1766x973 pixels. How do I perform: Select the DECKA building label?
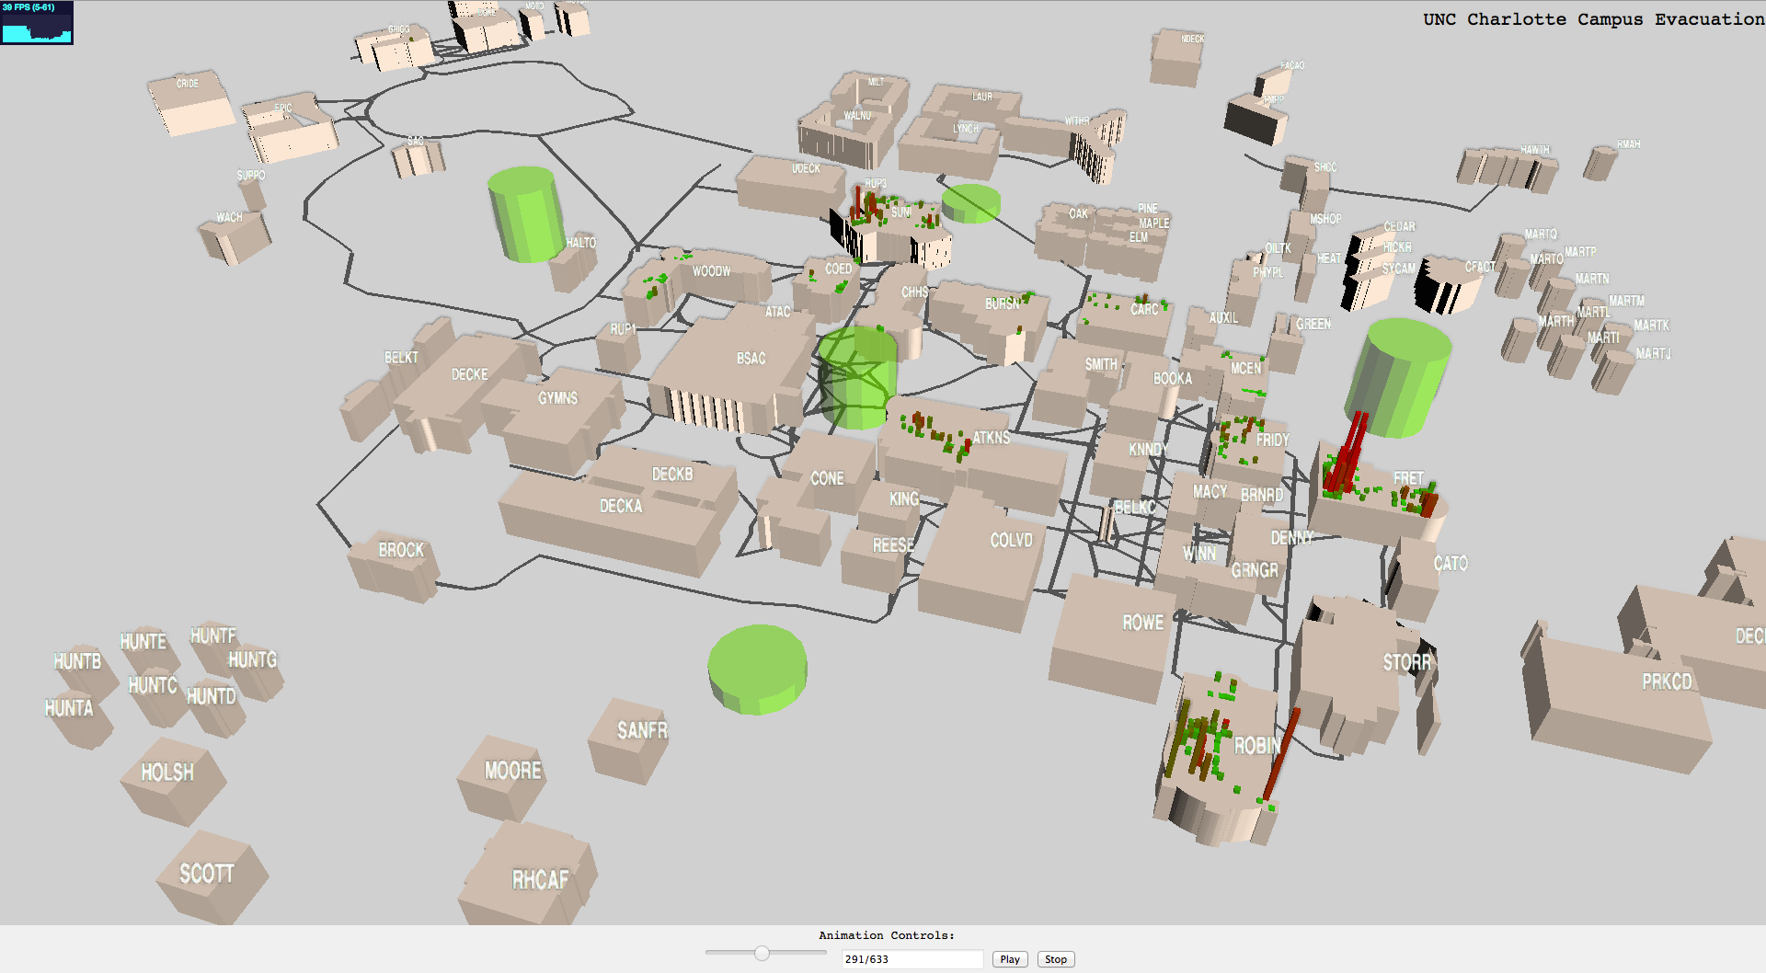point(621,506)
